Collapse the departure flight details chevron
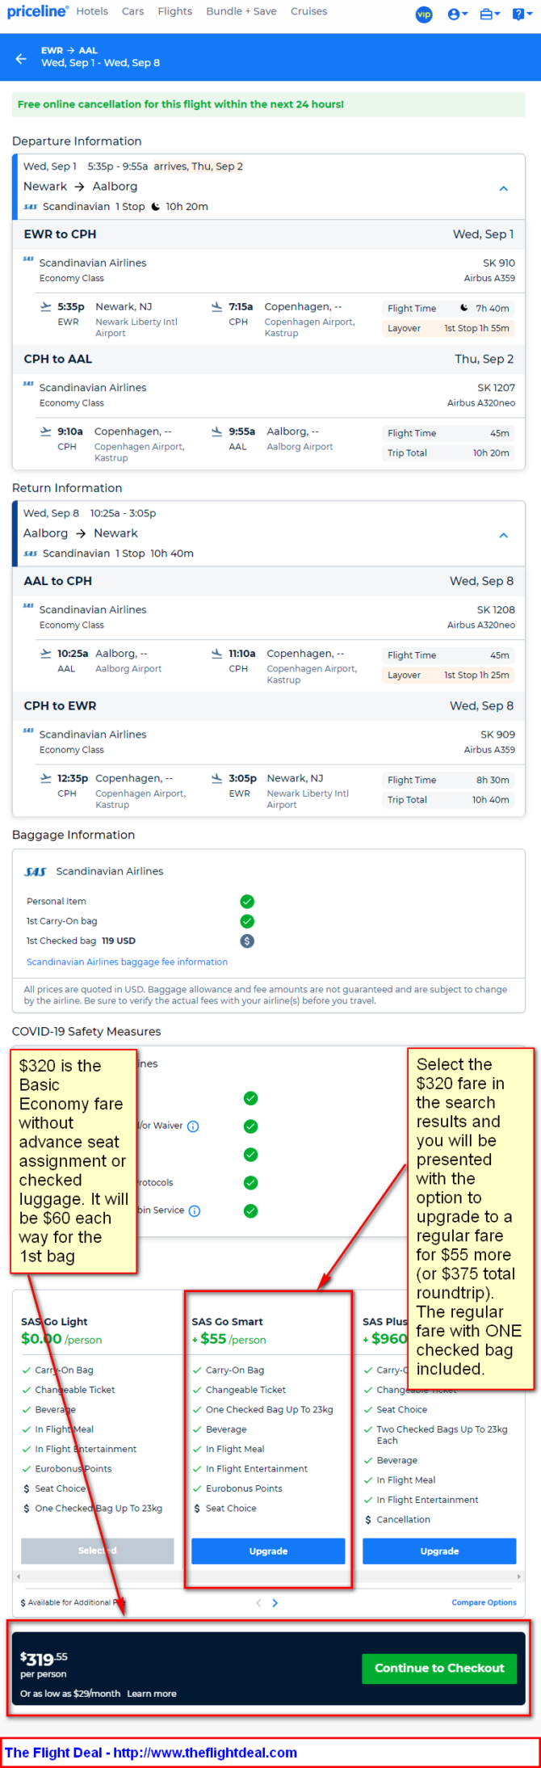Viewport: 541px width, 1768px height. click(x=504, y=188)
